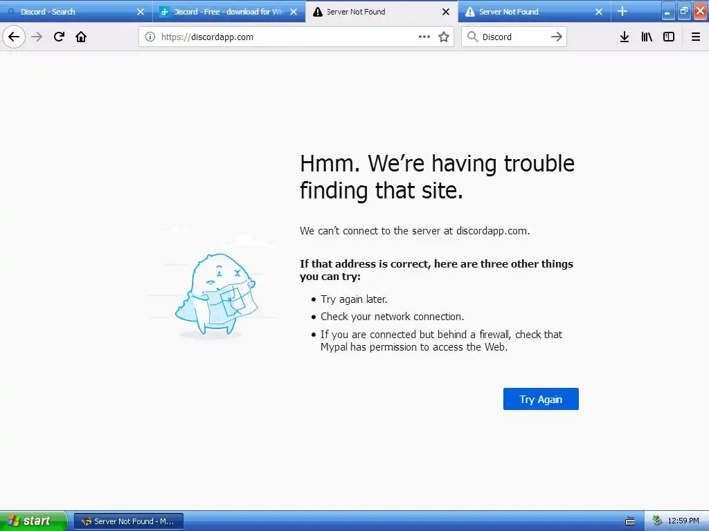
Task: Toggle the sidebar view
Action: coord(669,37)
